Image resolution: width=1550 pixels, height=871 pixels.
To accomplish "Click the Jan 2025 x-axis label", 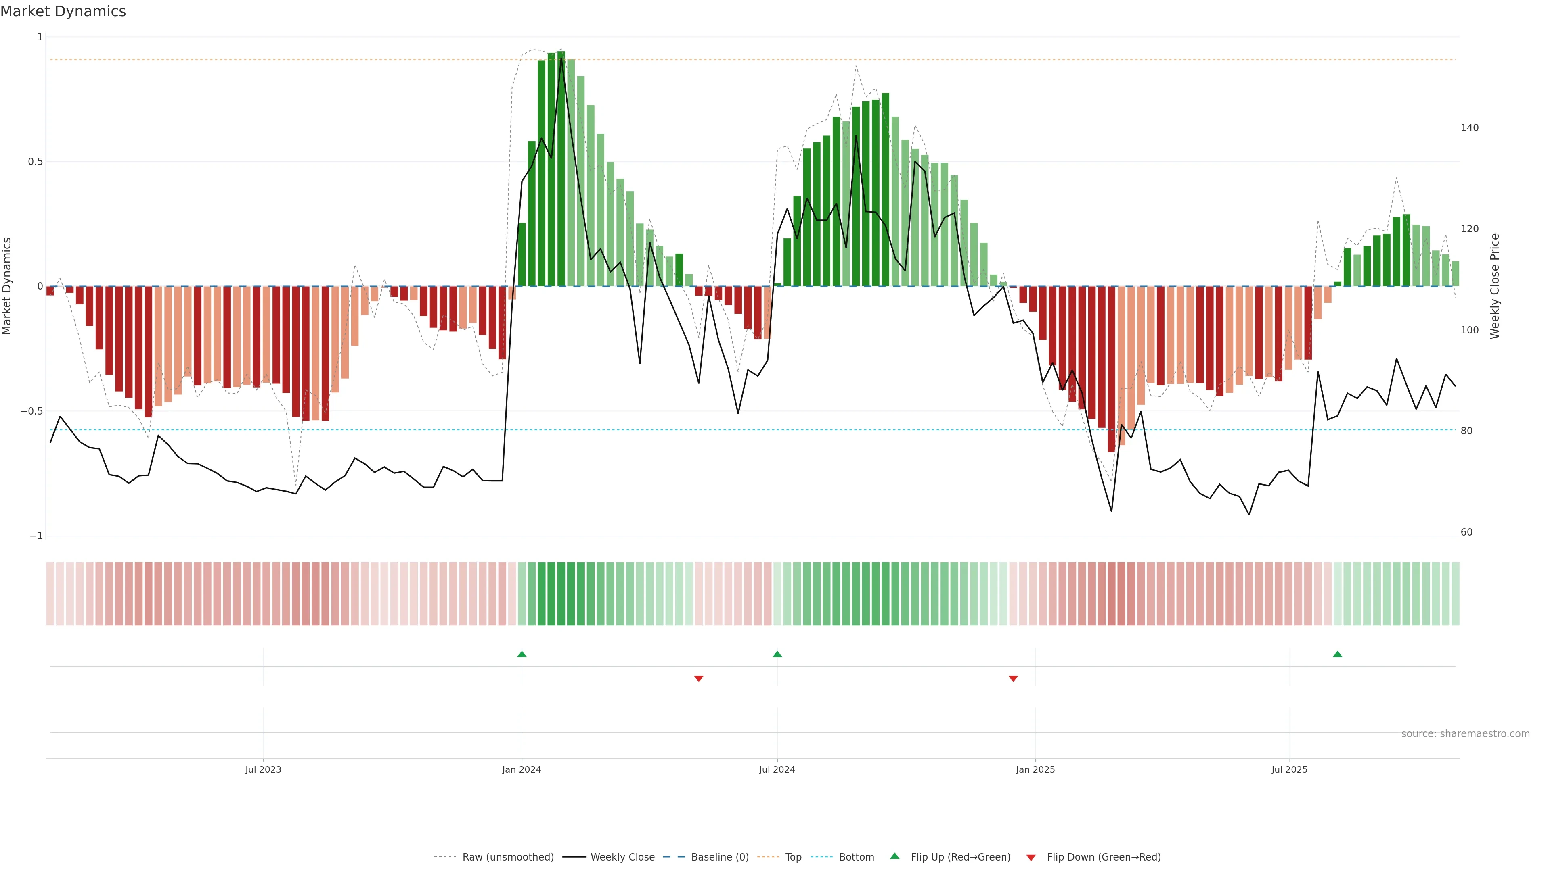I will tap(1035, 769).
